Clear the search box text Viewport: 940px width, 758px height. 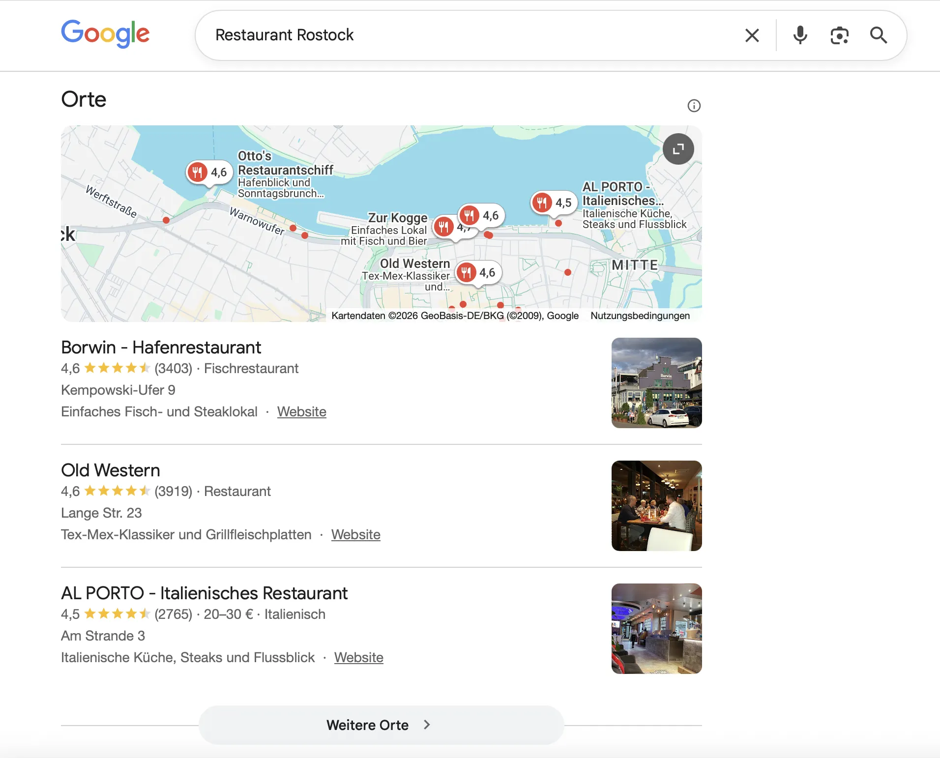752,35
